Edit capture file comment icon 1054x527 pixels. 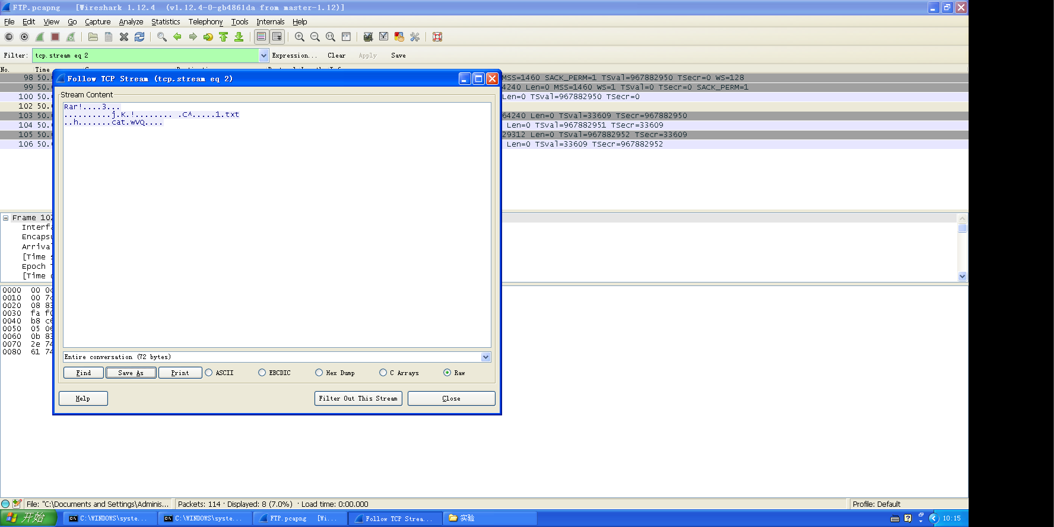(x=17, y=504)
